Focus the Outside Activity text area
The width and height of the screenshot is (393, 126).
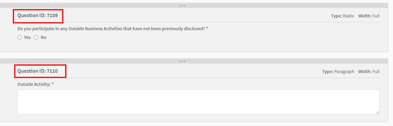click(198, 102)
